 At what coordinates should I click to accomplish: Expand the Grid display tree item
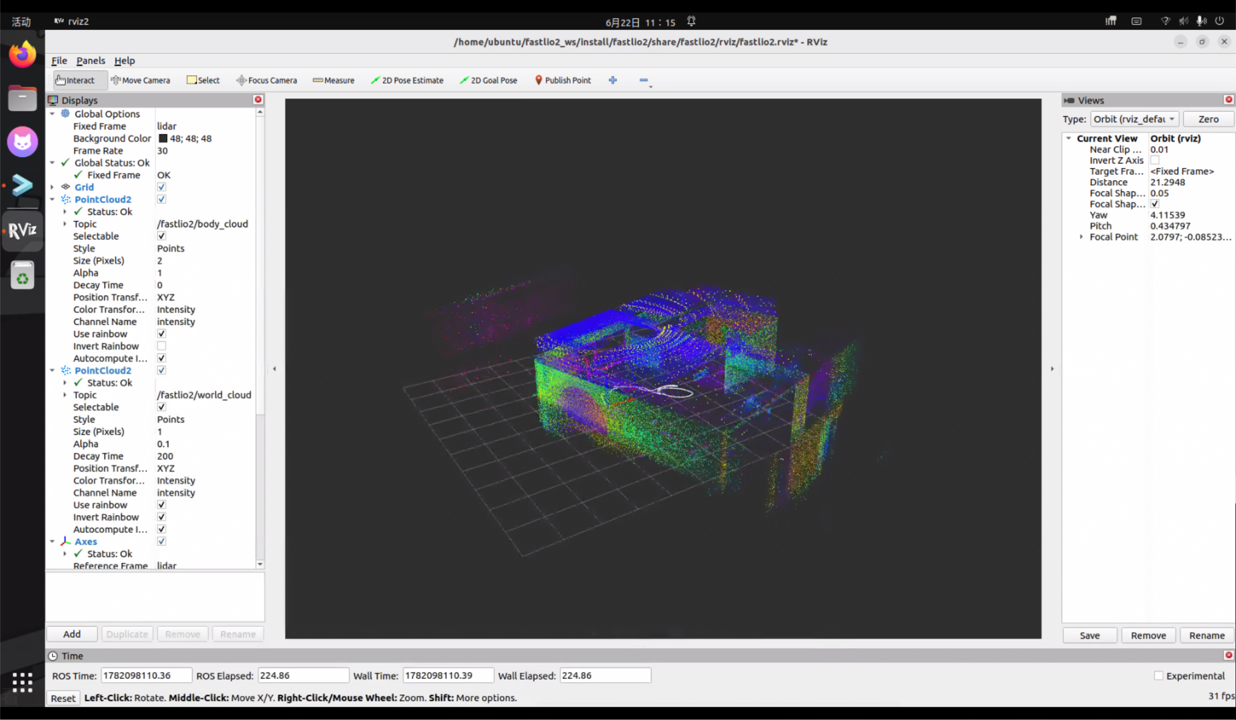(52, 187)
